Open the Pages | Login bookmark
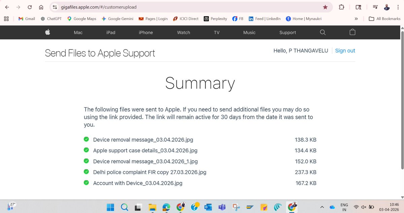 click(x=153, y=19)
